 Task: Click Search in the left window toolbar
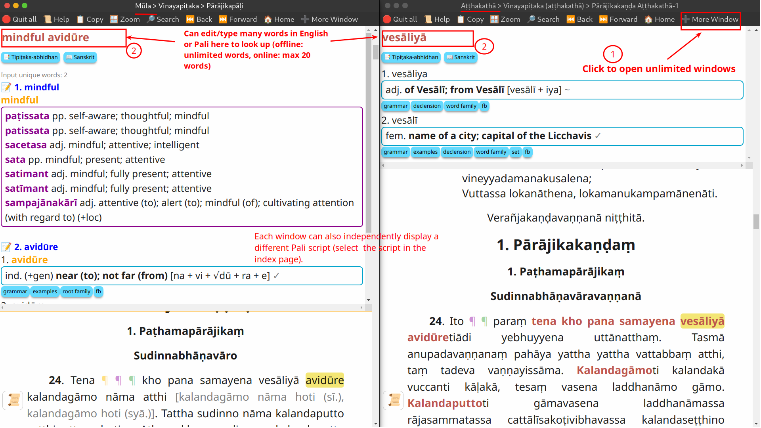163,19
